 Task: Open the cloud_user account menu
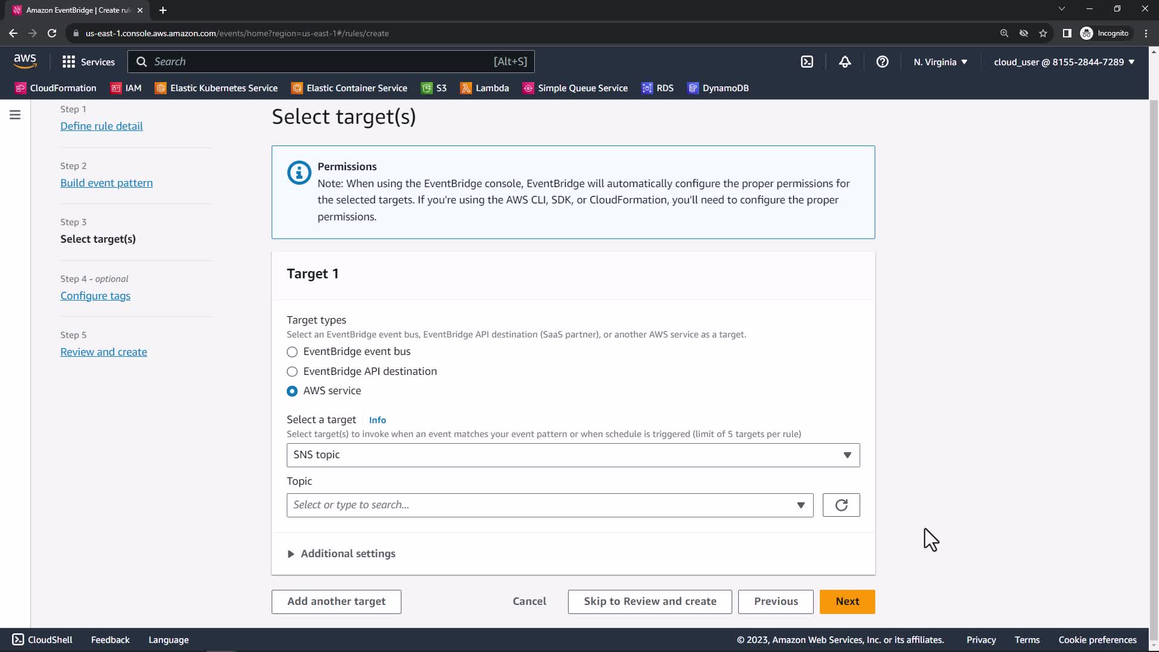click(x=1064, y=62)
